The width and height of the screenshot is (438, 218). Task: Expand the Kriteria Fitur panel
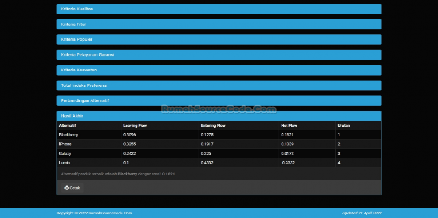[x=73, y=24]
